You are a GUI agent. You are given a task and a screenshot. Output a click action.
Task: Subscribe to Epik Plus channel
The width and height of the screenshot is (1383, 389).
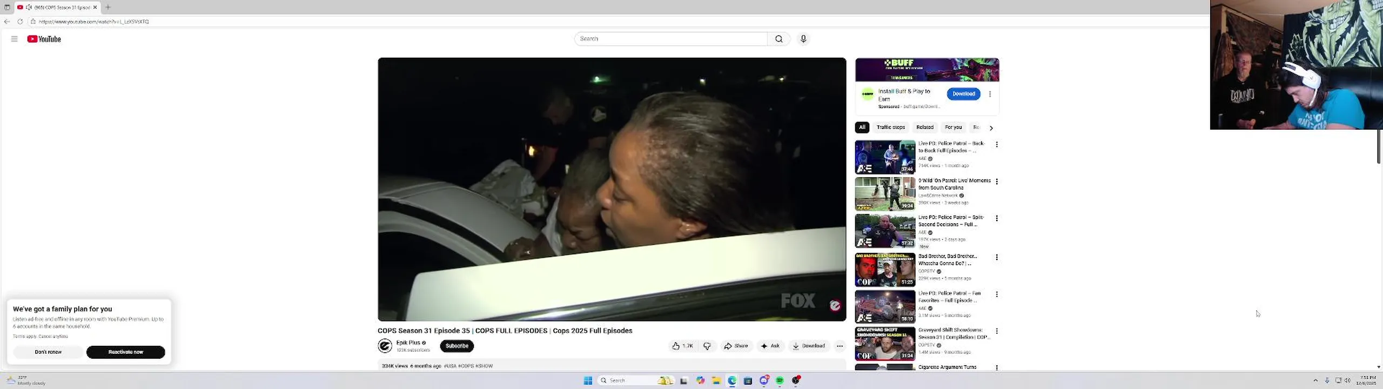(456, 346)
